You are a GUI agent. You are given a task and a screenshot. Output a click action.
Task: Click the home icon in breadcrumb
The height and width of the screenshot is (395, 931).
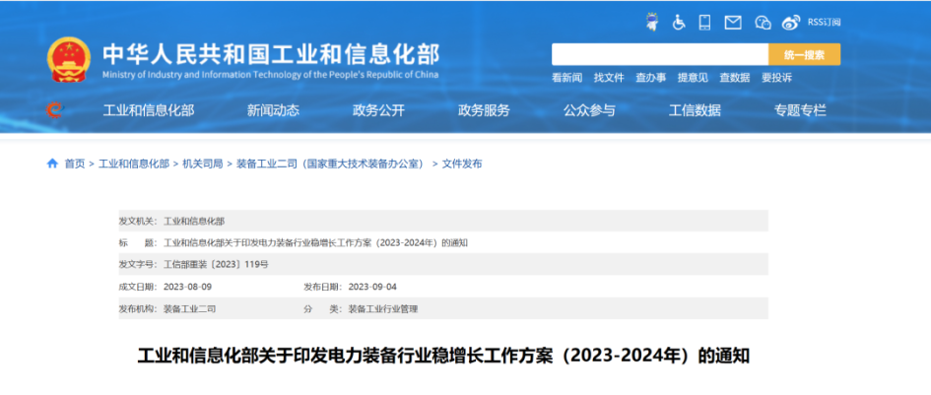coord(52,164)
